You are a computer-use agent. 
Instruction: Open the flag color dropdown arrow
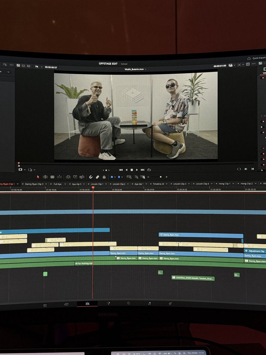115,177
